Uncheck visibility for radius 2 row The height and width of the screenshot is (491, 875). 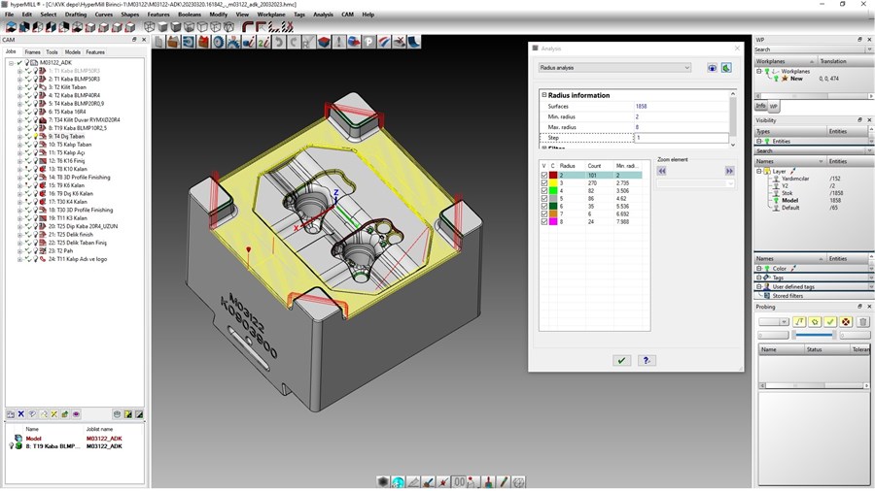[544, 176]
